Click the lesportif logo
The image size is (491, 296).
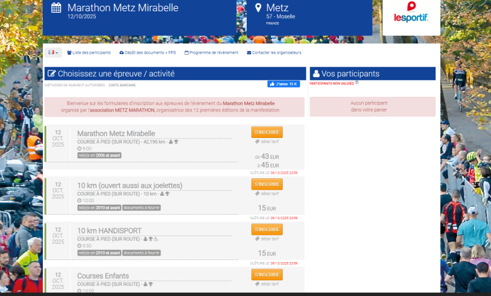411,13
